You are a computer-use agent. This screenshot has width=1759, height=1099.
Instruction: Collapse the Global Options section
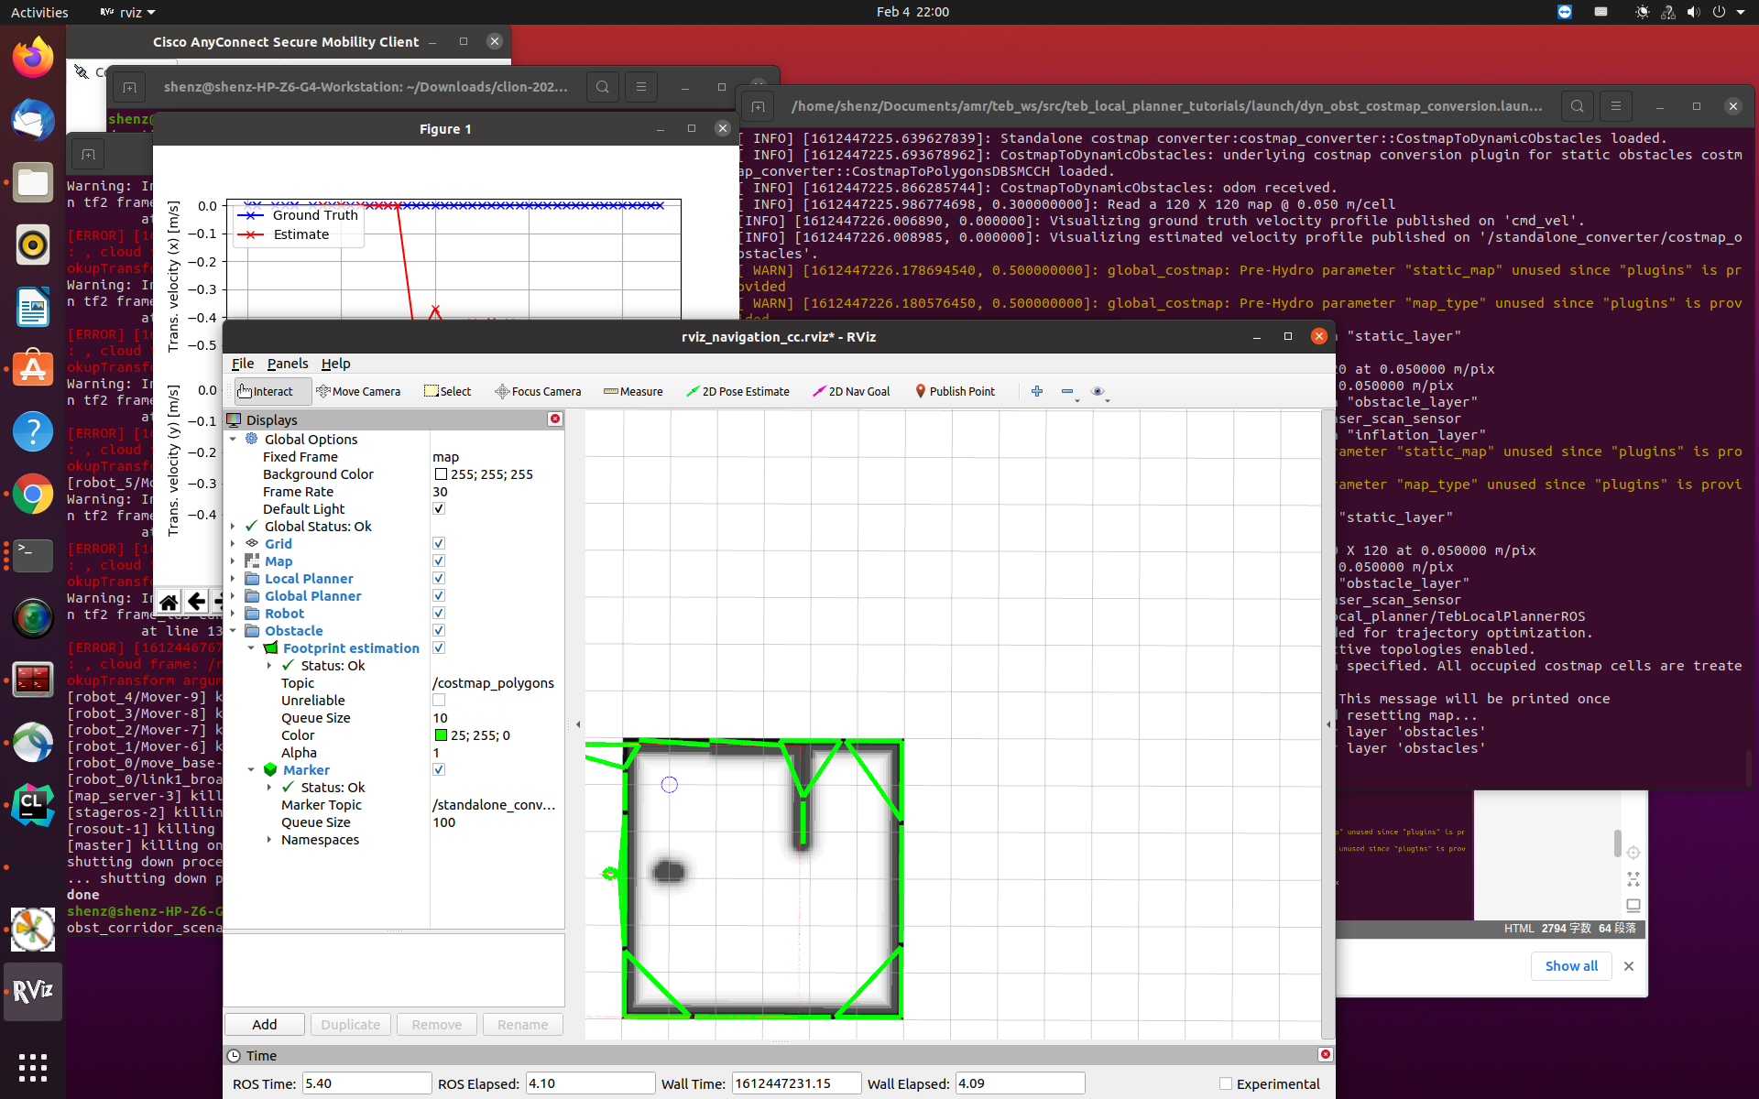[235, 439]
